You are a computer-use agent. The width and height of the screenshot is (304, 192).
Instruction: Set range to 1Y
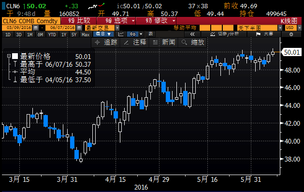pos(64,34)
